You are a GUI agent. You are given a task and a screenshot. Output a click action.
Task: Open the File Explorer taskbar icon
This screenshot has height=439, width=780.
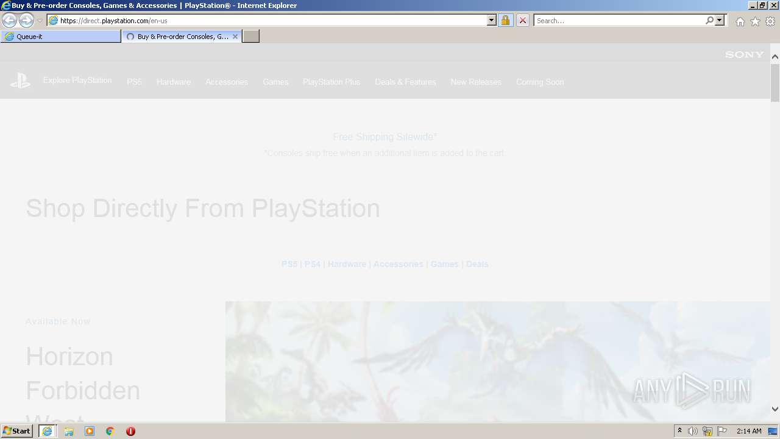point(69,431)
